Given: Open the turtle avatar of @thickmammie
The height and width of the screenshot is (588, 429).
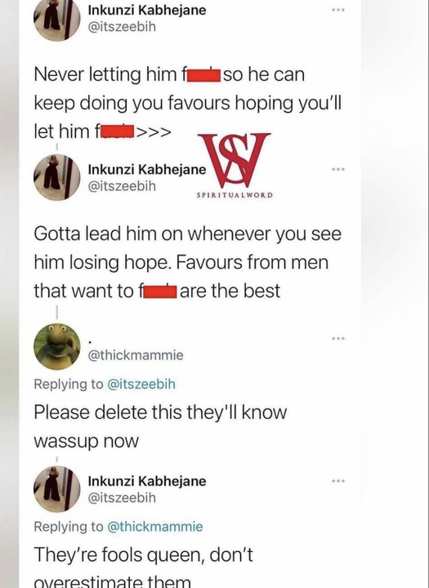Looking at the screenshot, I should point(57,346).
